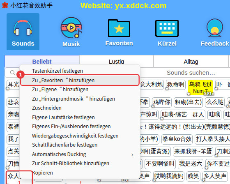The width and height of the screenshot is (230, 184).
Task: Choose Zuschneiden from context menu
Action: click(80, 108)
